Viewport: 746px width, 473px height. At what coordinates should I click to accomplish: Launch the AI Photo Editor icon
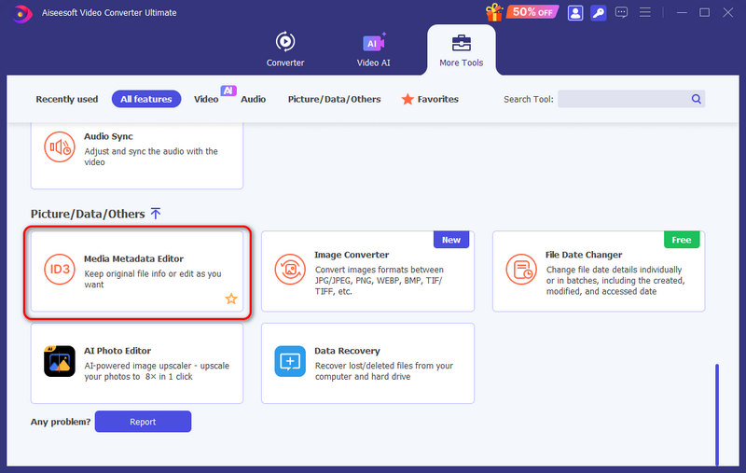(x=60, y=361)
